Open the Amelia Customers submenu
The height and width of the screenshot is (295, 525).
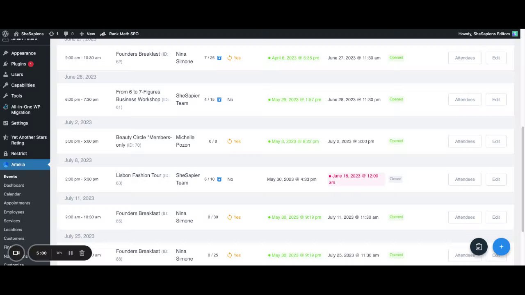click(x=14, y=238)
